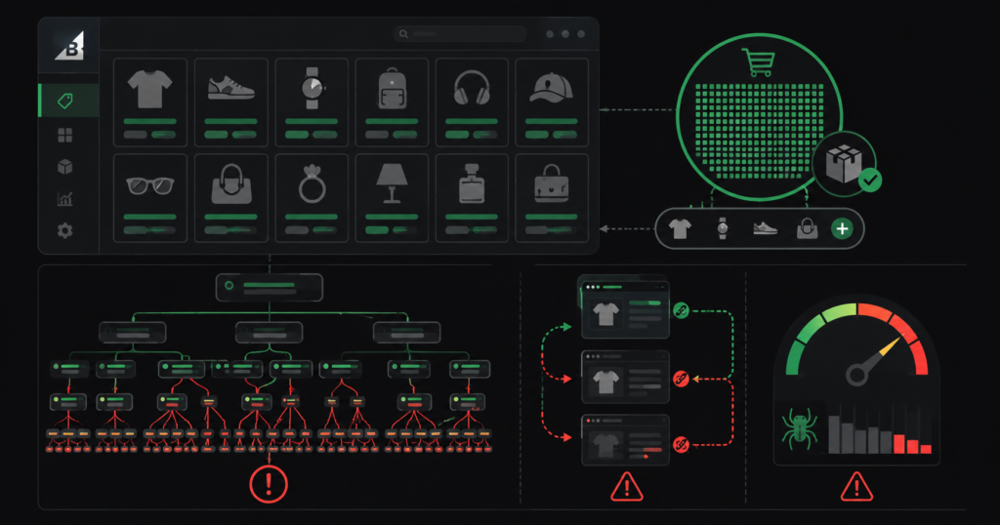The image size is (1000, 525).
Task: Select the headphones product card
Action: point(472,101)
